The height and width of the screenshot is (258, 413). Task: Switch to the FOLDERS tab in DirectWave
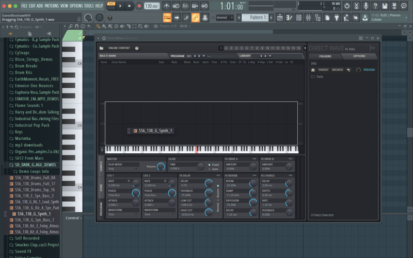325,56
